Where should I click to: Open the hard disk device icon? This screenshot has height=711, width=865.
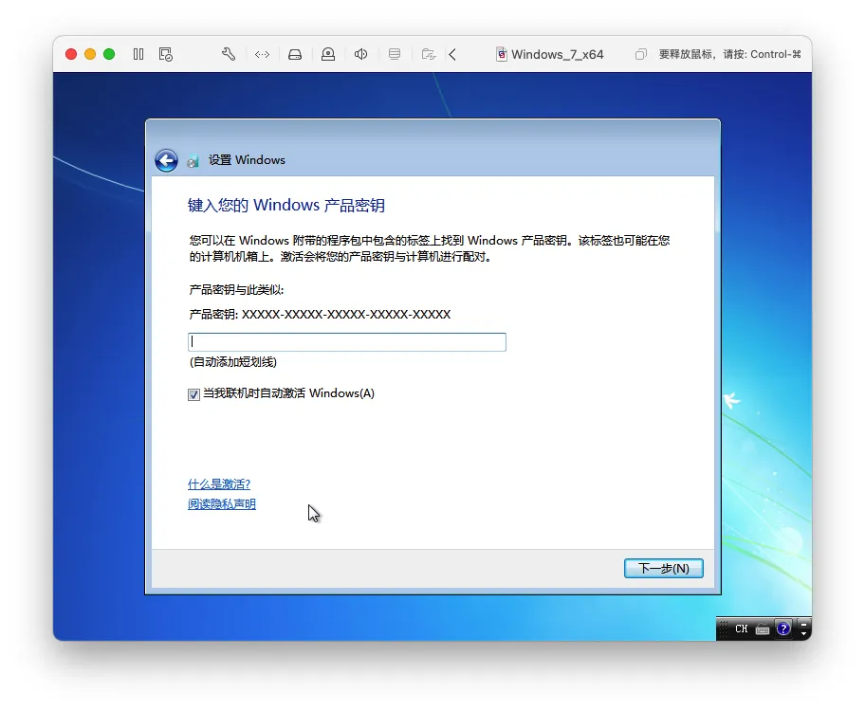point(295,54)
